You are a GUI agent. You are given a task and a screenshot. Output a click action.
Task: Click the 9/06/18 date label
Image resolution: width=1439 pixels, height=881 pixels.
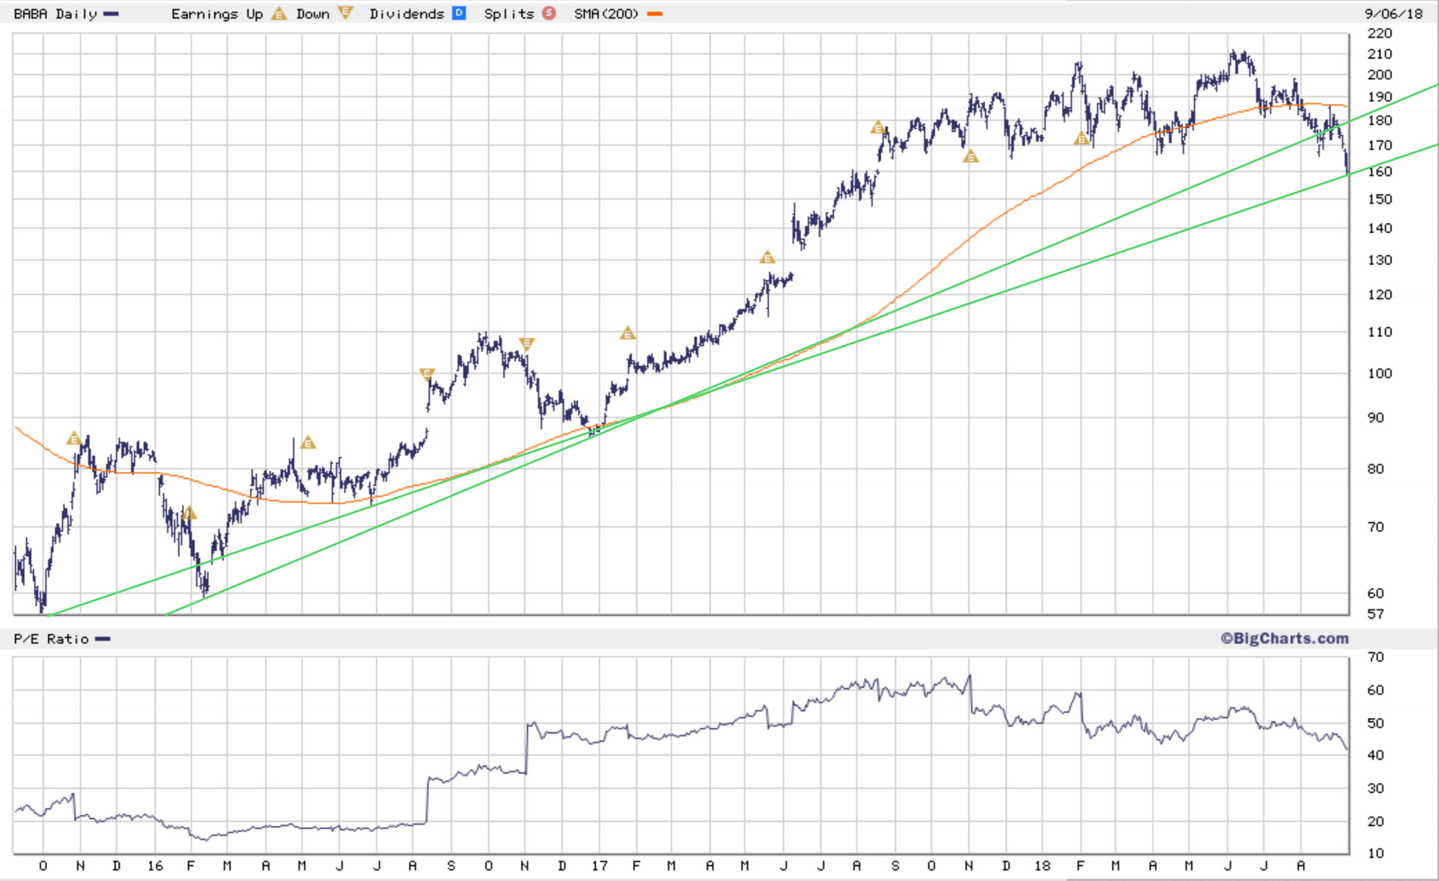pos(1393,14)
